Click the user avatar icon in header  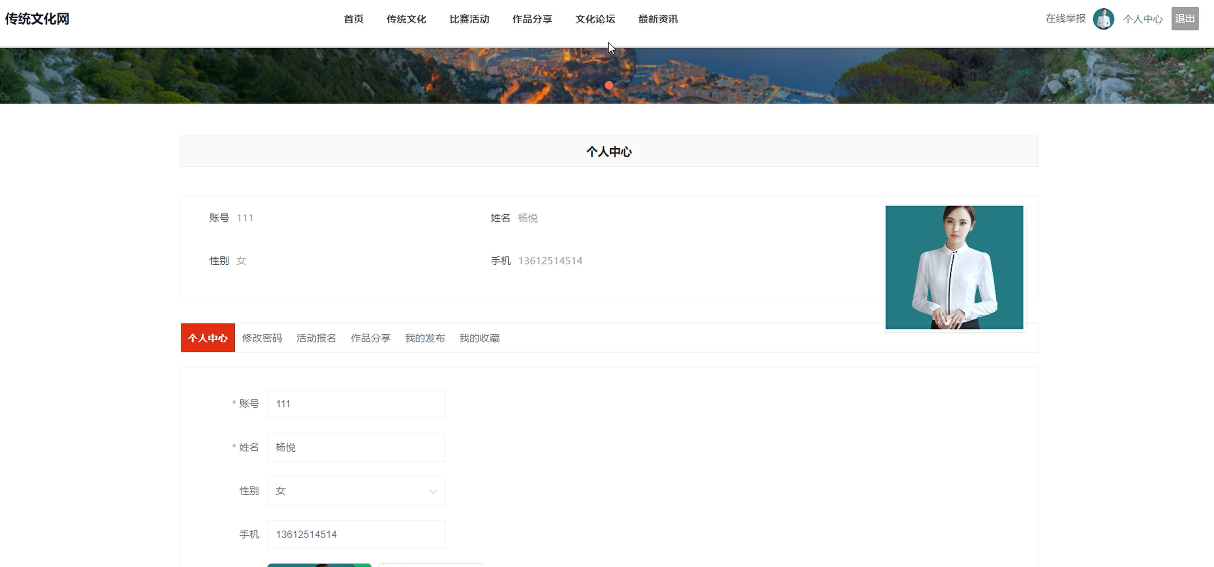[x=1103, y=19]
